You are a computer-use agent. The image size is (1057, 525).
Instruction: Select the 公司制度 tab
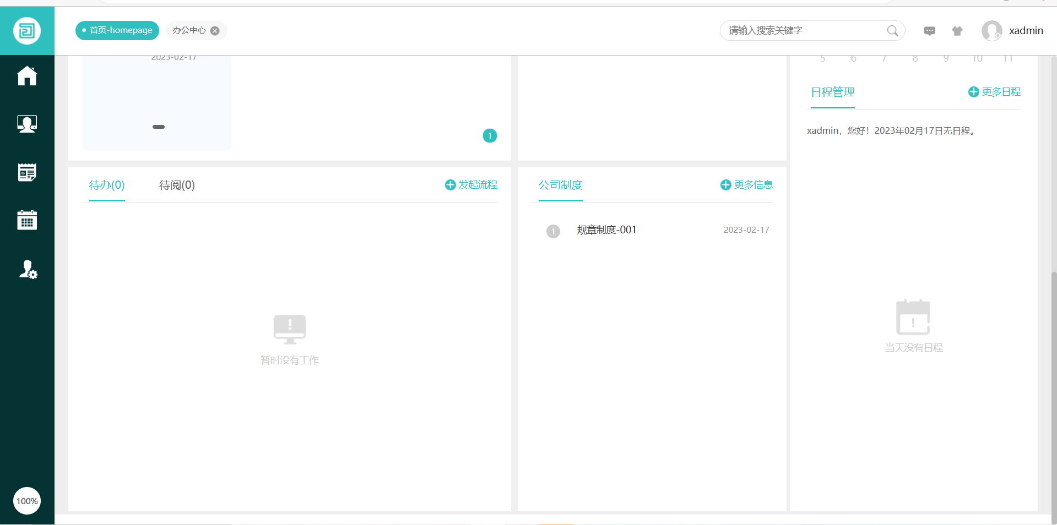coord(560,185)
